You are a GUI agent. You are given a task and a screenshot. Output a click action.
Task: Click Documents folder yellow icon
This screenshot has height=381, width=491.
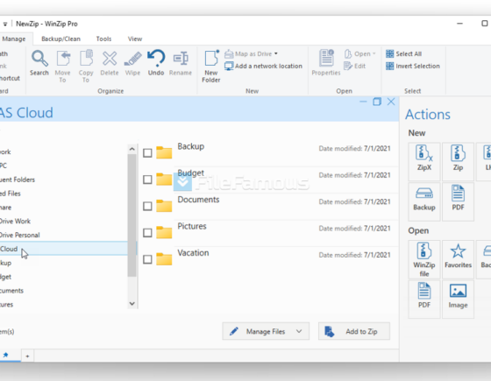click(x=164, y=206)
